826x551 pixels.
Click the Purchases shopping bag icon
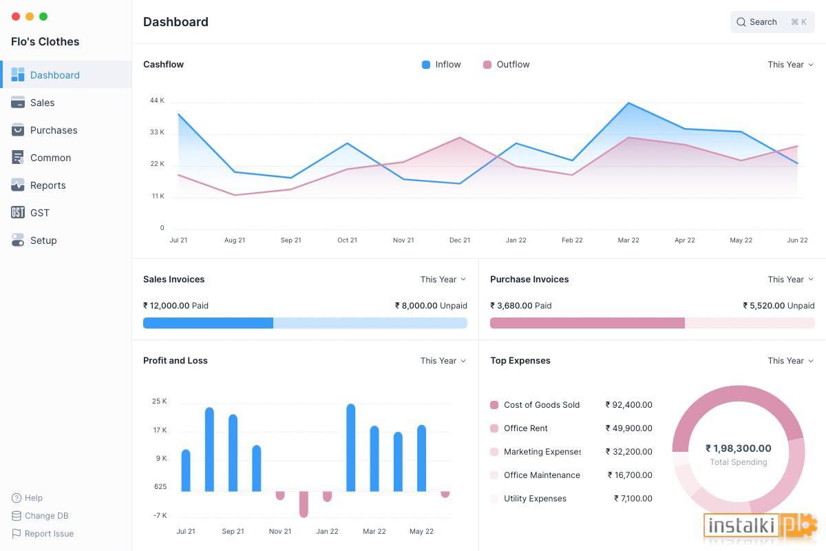pos(18,129)
